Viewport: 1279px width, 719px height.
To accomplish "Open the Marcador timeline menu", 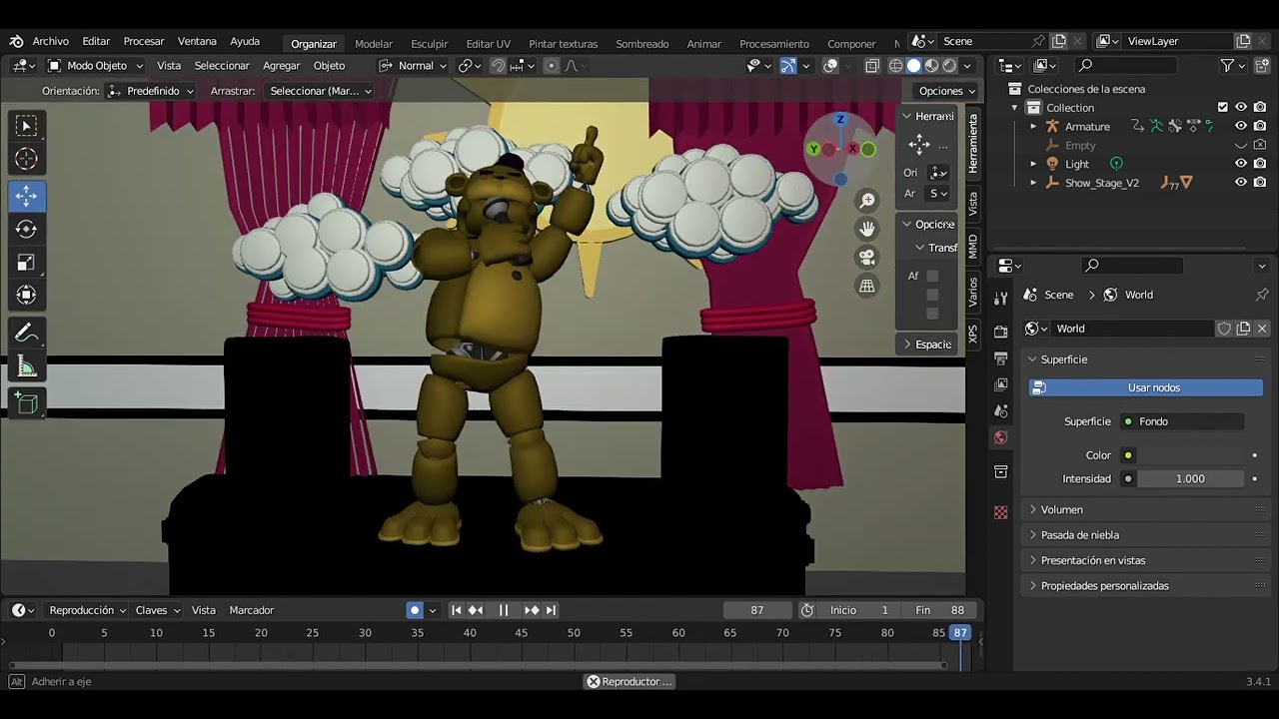I will tap(252, 610).
